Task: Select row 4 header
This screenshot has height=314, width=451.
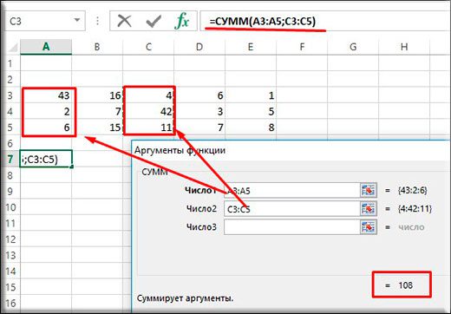Action: (10, 111)
